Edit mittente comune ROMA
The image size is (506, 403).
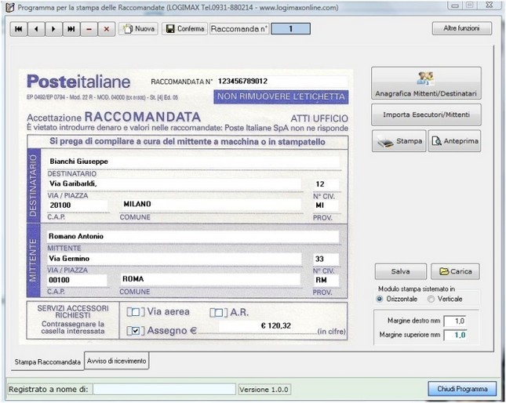click(210, 279)
